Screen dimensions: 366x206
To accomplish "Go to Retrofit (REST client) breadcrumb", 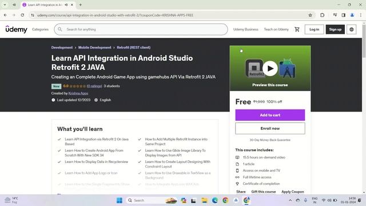I will click(133, 47).
